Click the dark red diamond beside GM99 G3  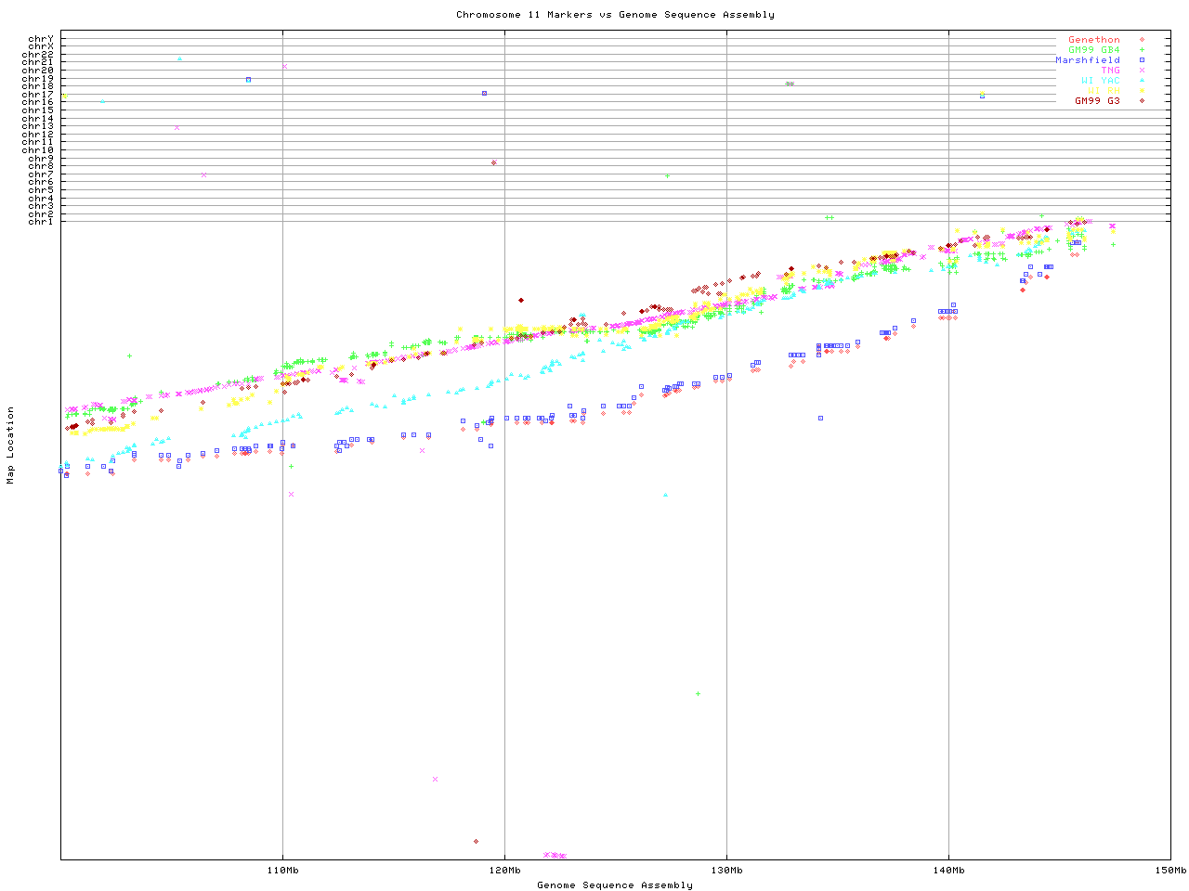tap(1142, 101)
